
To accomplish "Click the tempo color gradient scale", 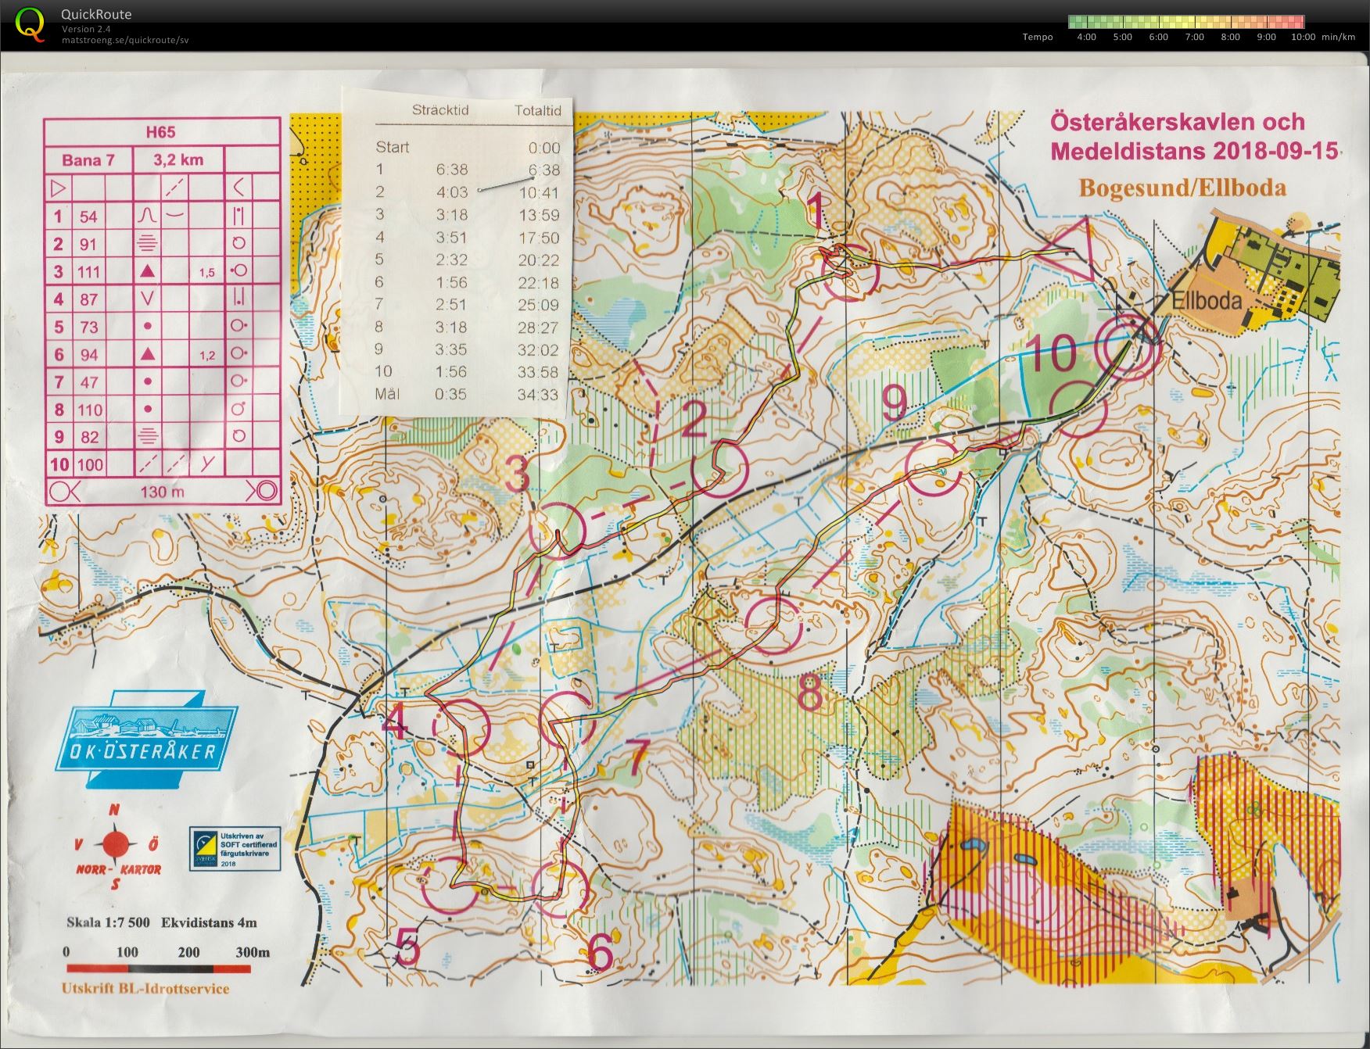I will [1185, 22].
